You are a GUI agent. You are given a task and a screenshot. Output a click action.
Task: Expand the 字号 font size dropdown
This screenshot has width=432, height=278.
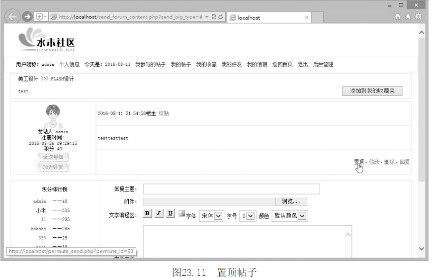[x=247, y=216]
